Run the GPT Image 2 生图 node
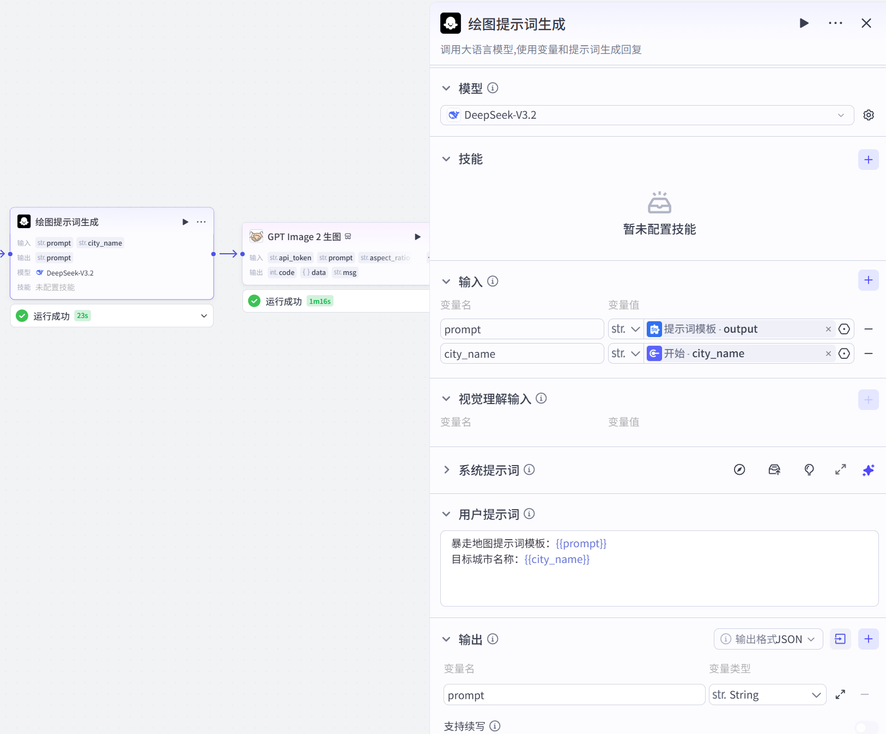Screen dimensions: 886x734 417,237
